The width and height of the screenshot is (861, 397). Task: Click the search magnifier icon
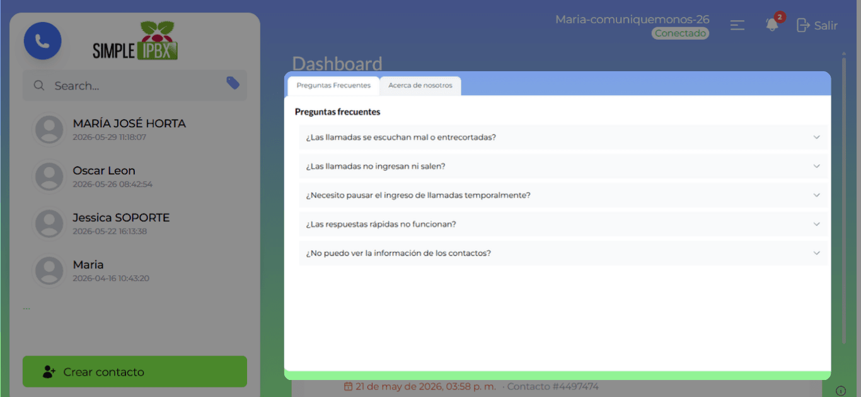[x=39, y=86]
